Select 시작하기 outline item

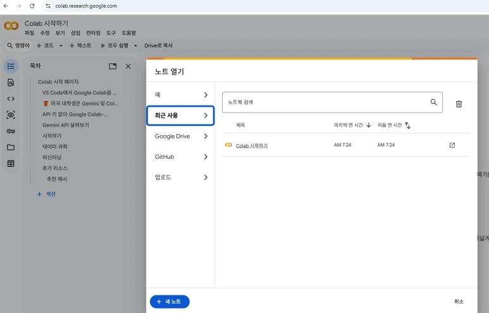pos(52,136)
